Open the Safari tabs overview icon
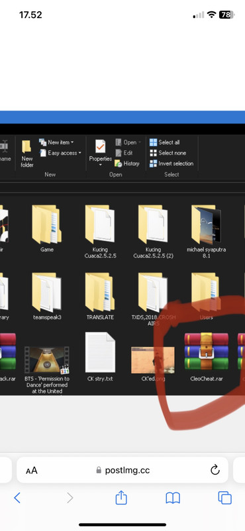Screen dimensions: 245x531 click(x=224, y=498)
